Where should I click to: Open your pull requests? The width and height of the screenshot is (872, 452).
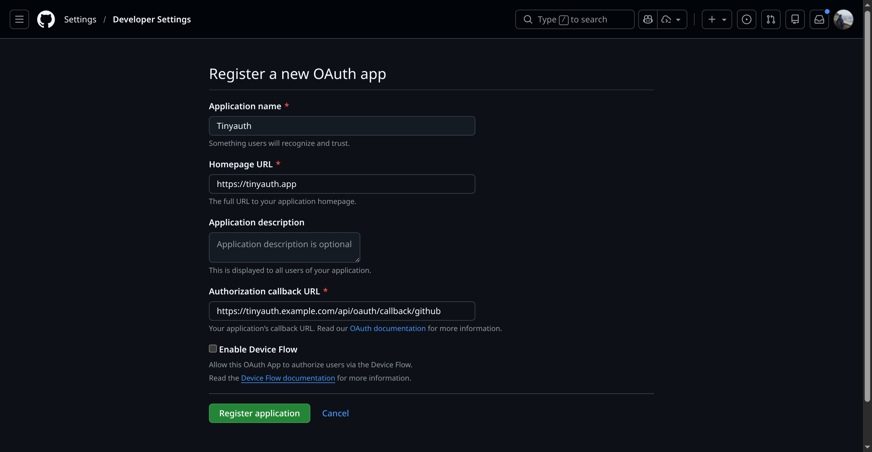(x=771, y=19)
